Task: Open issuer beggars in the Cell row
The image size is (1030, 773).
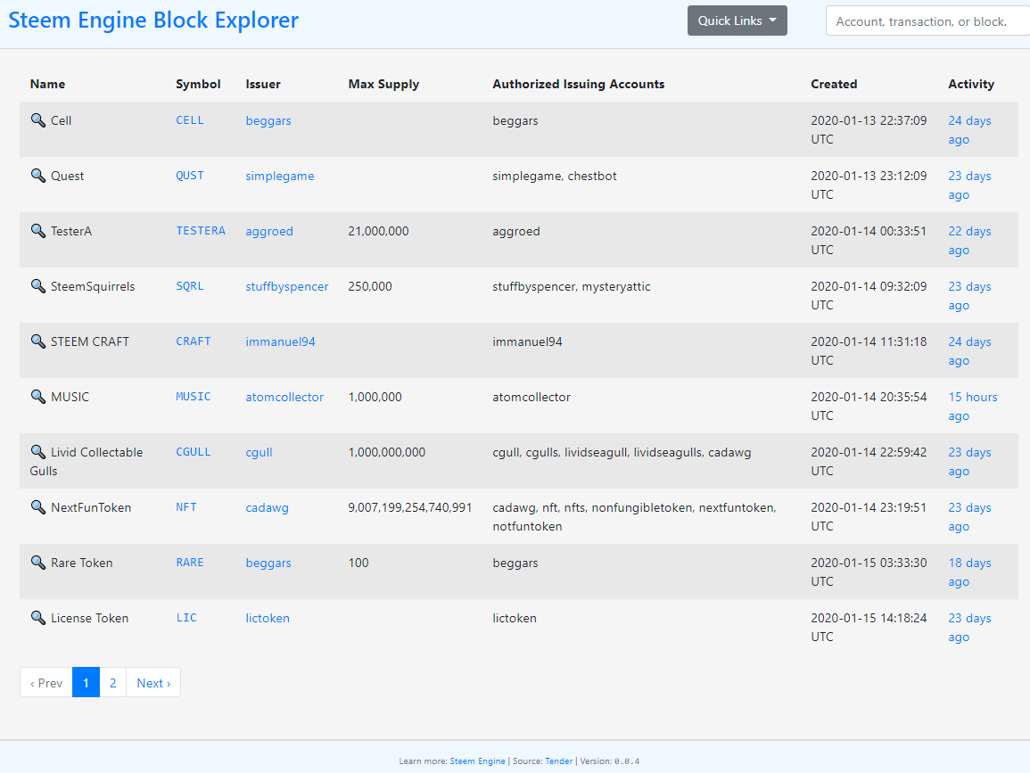Action: pyautogui.click(x=268, y=121)
